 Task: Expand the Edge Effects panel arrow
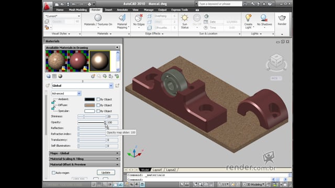[163, 34]
